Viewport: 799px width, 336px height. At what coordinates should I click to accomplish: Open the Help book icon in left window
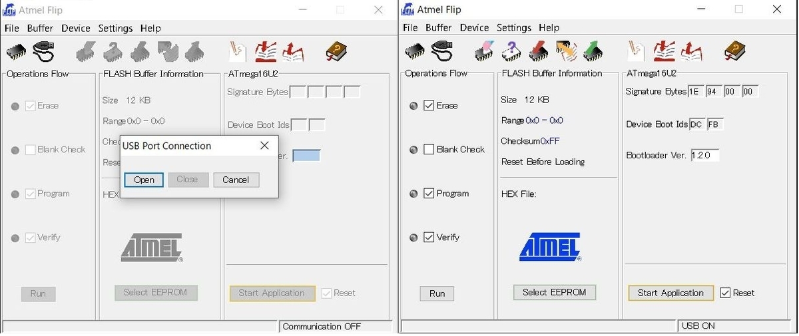click(x=337, y=51)
